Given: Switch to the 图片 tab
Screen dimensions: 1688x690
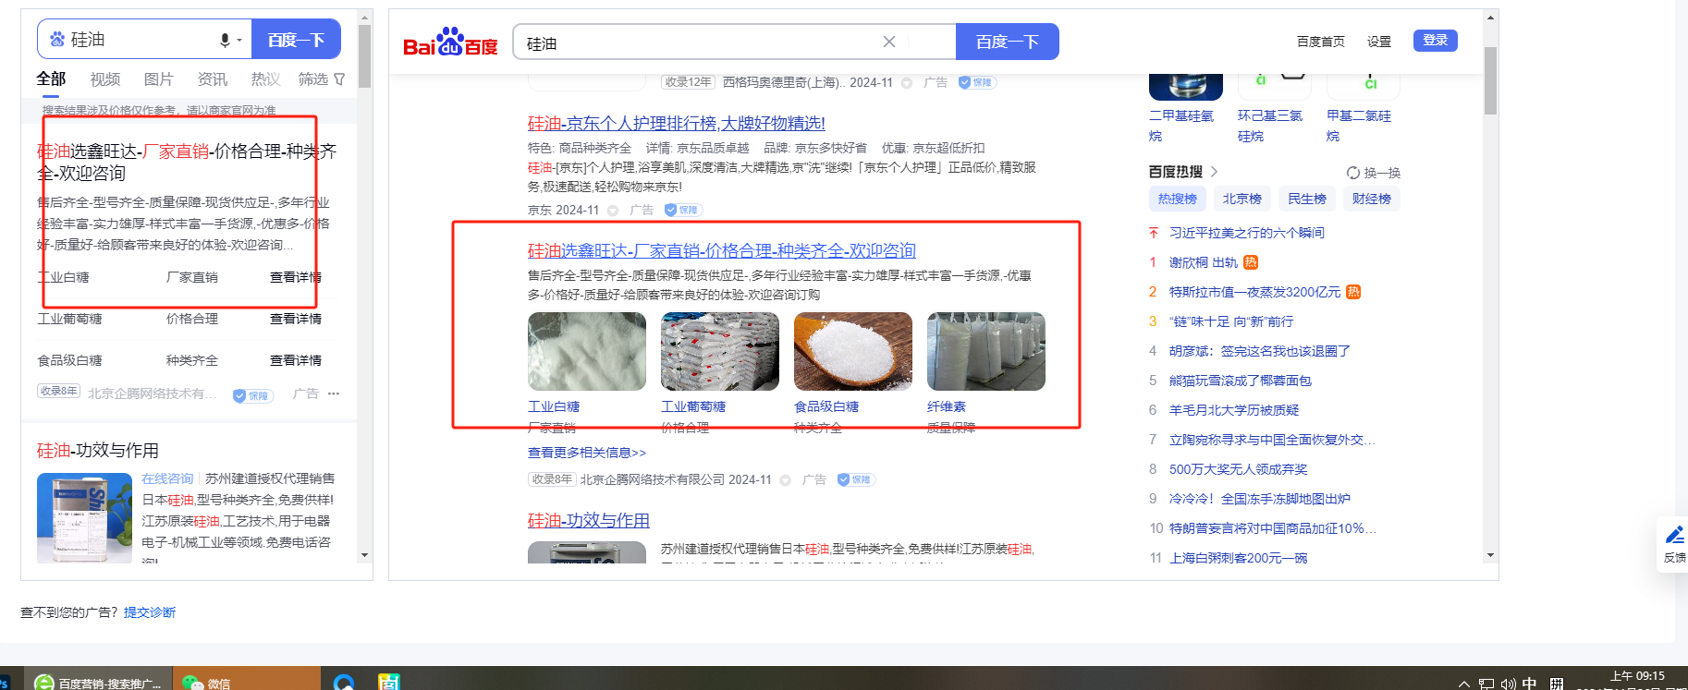Looking at the screenshot, I should pos(158,79).
